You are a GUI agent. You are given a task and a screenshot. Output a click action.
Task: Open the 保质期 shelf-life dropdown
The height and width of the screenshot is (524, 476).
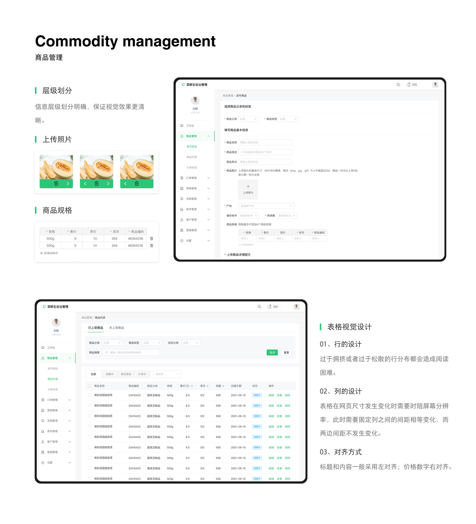287,215
